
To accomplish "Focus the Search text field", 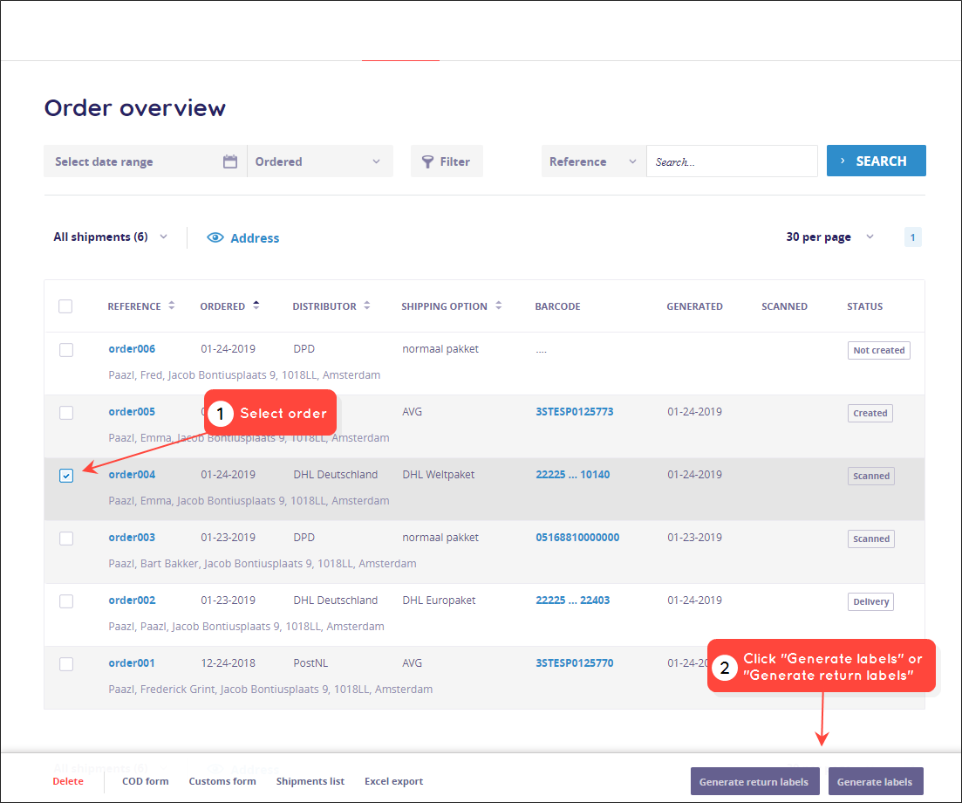I will pyautogui.click(x=732, y=161).
